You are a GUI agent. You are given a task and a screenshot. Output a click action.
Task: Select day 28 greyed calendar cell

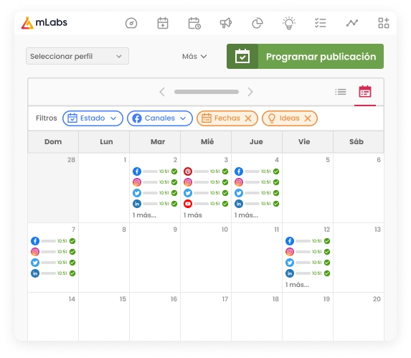[53, 188]
